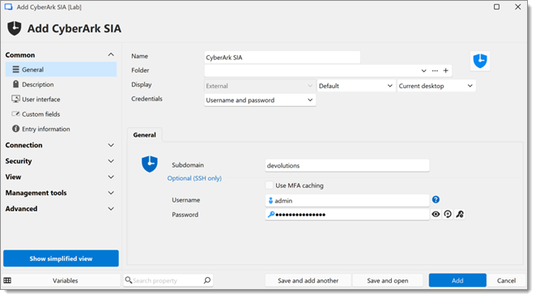Maximize the Add CyberArk SIA window
Viewport: 536px width, 298px height.
pyautogui.click(x=496, y=6)
